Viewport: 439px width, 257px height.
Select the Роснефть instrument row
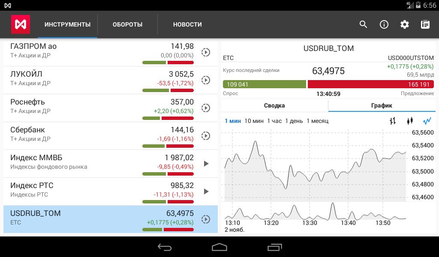tap(110, 108)
